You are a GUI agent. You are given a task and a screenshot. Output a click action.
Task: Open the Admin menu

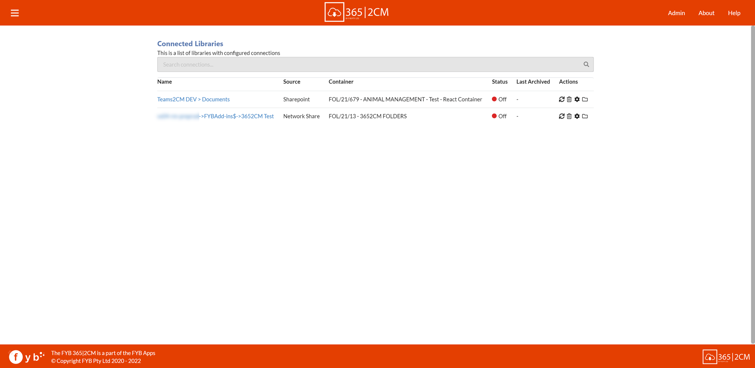pyautogui.click(x=676, y=13)
